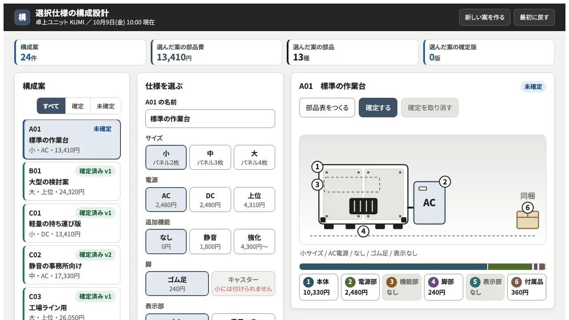Select 上位 power option 4,310円
Viewport: 569px width, 320px height.
point(254,200)
